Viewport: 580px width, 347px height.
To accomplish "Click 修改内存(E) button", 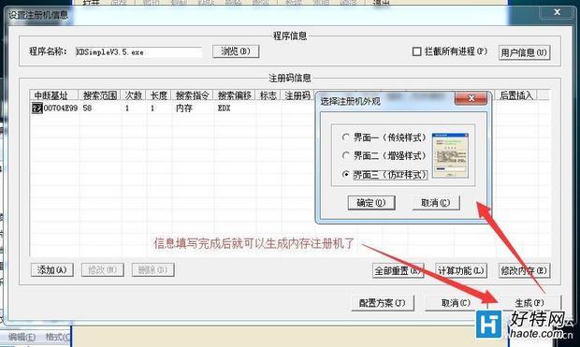I will [524, 271].
